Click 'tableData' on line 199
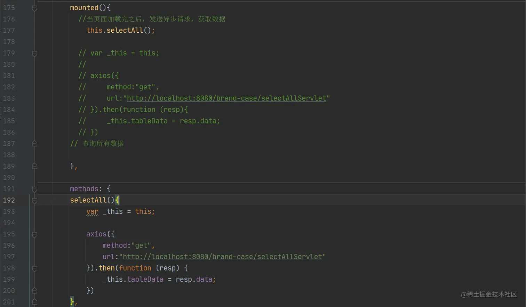526x307 pixels. (x=145, y=280)
